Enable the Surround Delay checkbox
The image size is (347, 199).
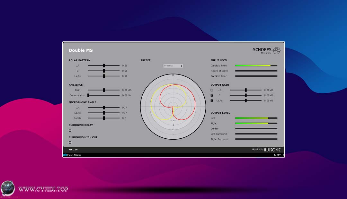pos(70,130)
